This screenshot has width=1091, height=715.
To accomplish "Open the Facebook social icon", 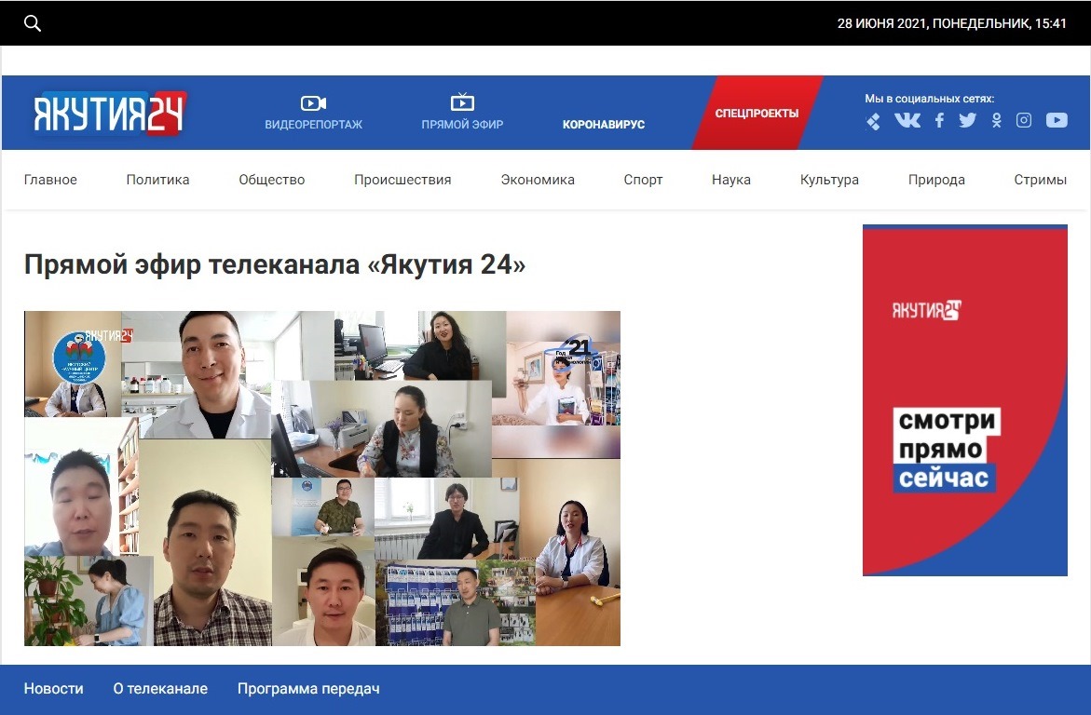I will 939,120.
